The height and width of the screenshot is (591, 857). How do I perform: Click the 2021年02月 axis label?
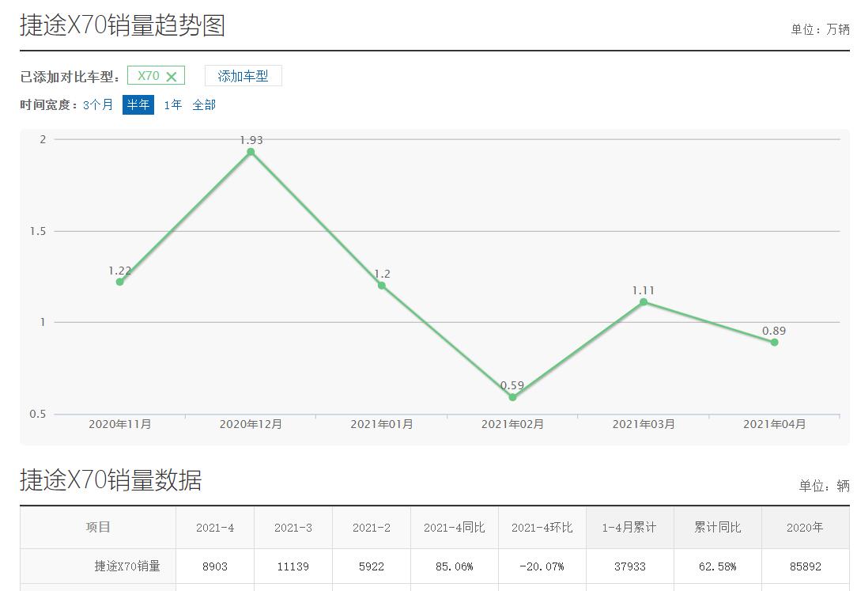coord(512,424)
